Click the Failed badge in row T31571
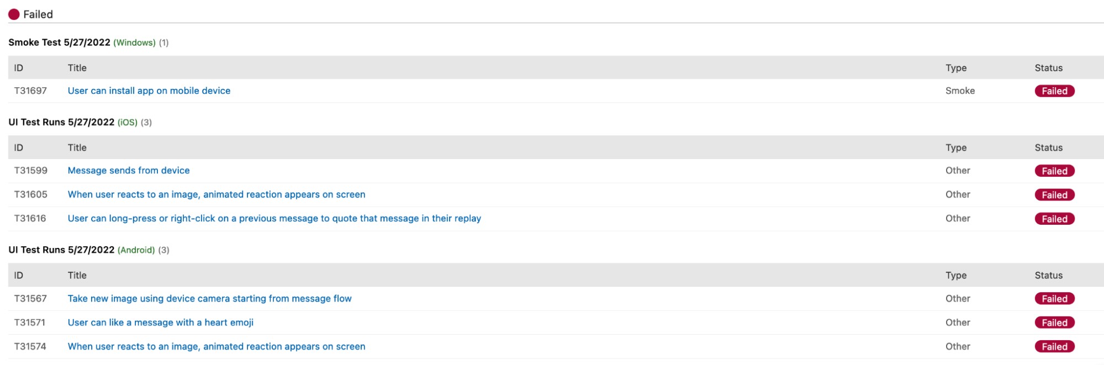Screen dimensions: 1104x365 [x=1054, y=322]
